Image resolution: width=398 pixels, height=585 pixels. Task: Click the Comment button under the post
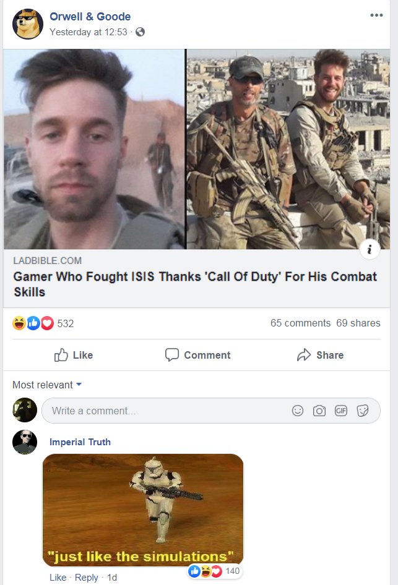pyautogui.click(x=198, y=355)
